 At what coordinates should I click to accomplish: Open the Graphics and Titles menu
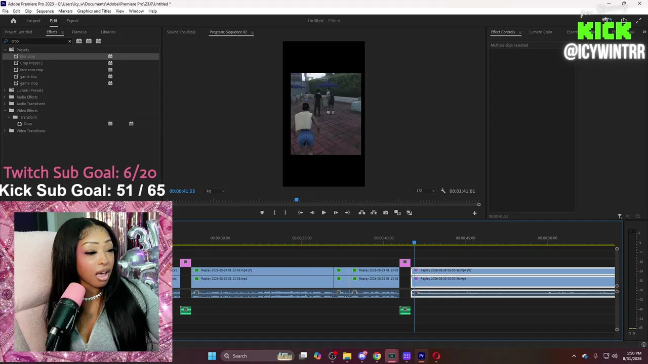94,11
